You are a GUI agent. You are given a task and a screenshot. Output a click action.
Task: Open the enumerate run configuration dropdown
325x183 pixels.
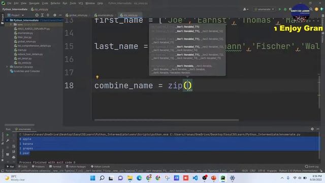(x=264, y=9)
